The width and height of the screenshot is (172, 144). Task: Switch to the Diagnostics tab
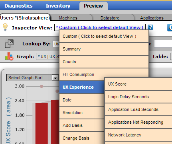tap(18, 6)
